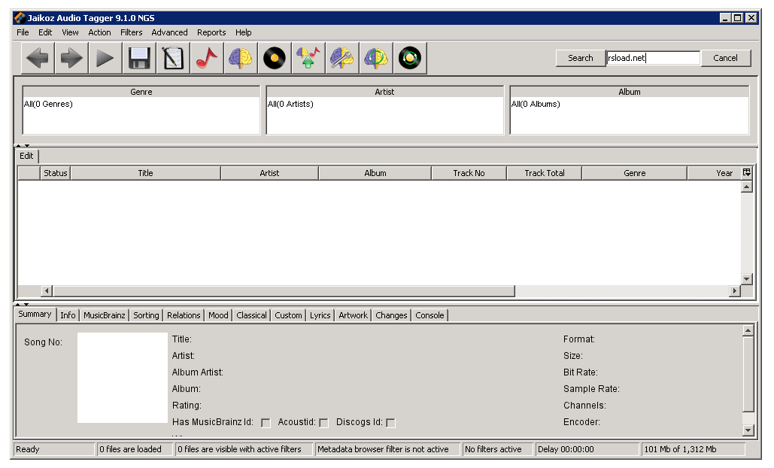Toggle the Discogs Id checkbox
The width and height of the screenshot is (774, 468).
tap(390, 423)
